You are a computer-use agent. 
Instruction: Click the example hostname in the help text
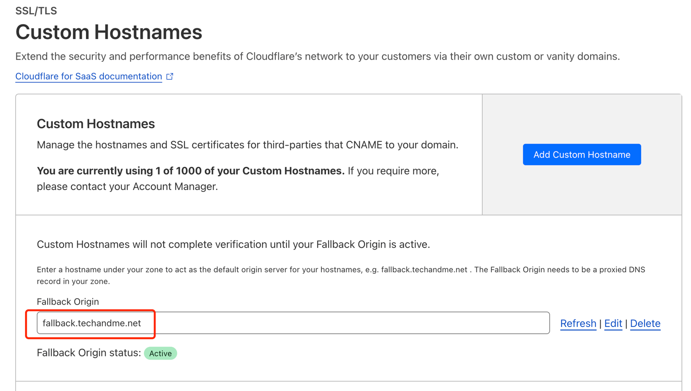click(x=424, y=270)
